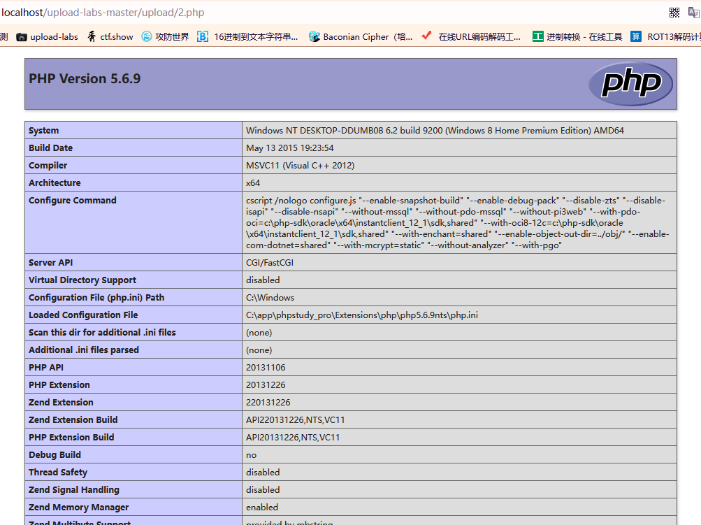
Task: Open the ROT13解码 bookmark
Action: 665,36
